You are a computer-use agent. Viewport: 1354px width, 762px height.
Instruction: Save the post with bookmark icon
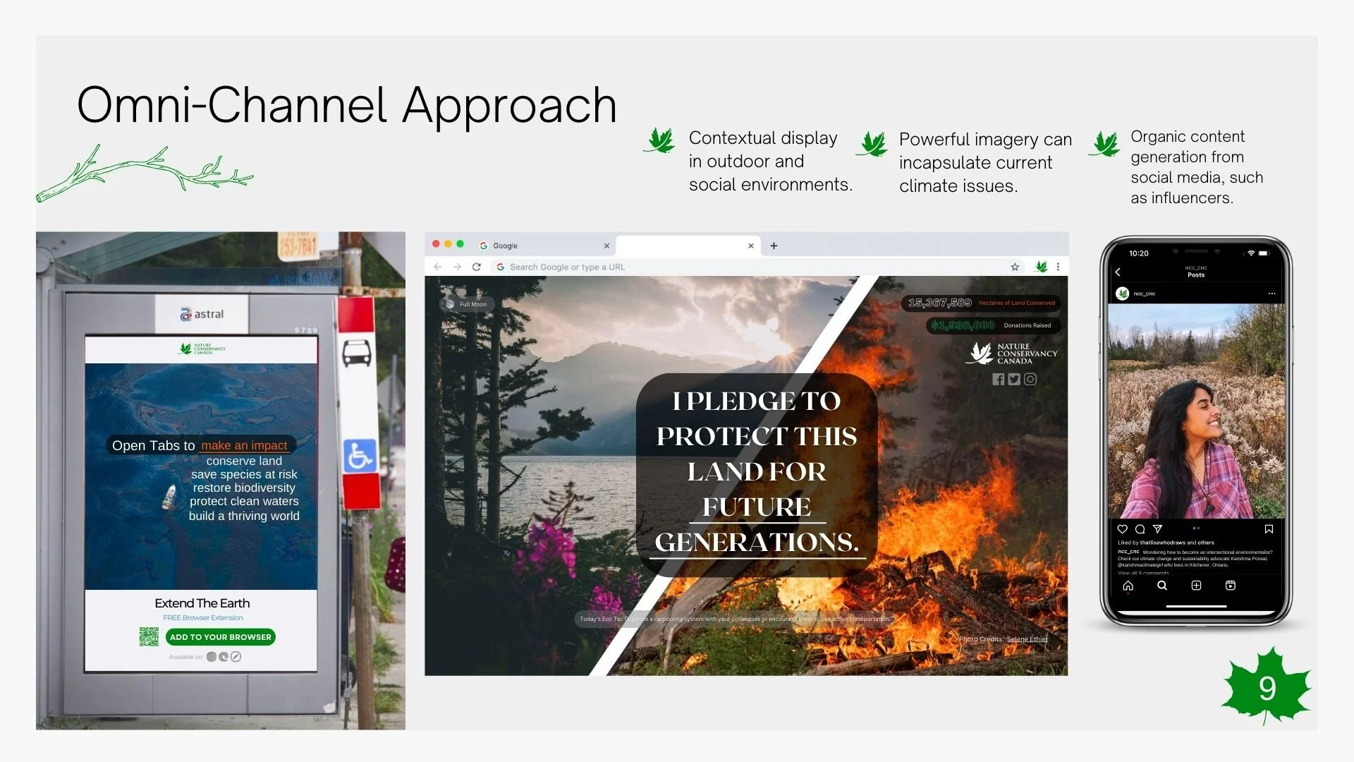[x=1269, y=528]
